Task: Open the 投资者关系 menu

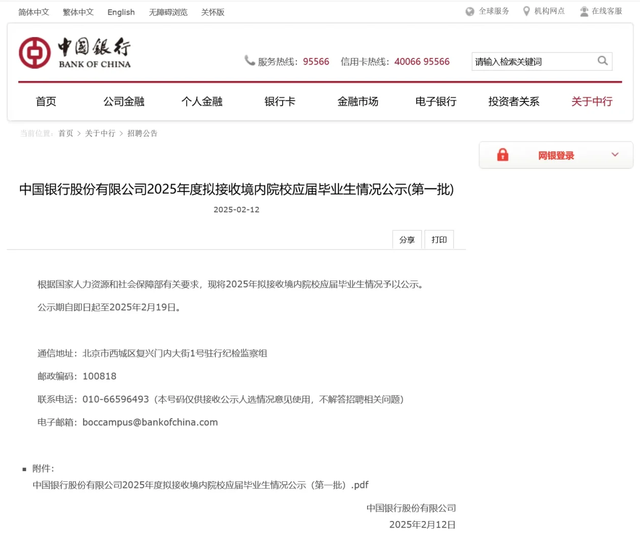Action: point(514,101)
